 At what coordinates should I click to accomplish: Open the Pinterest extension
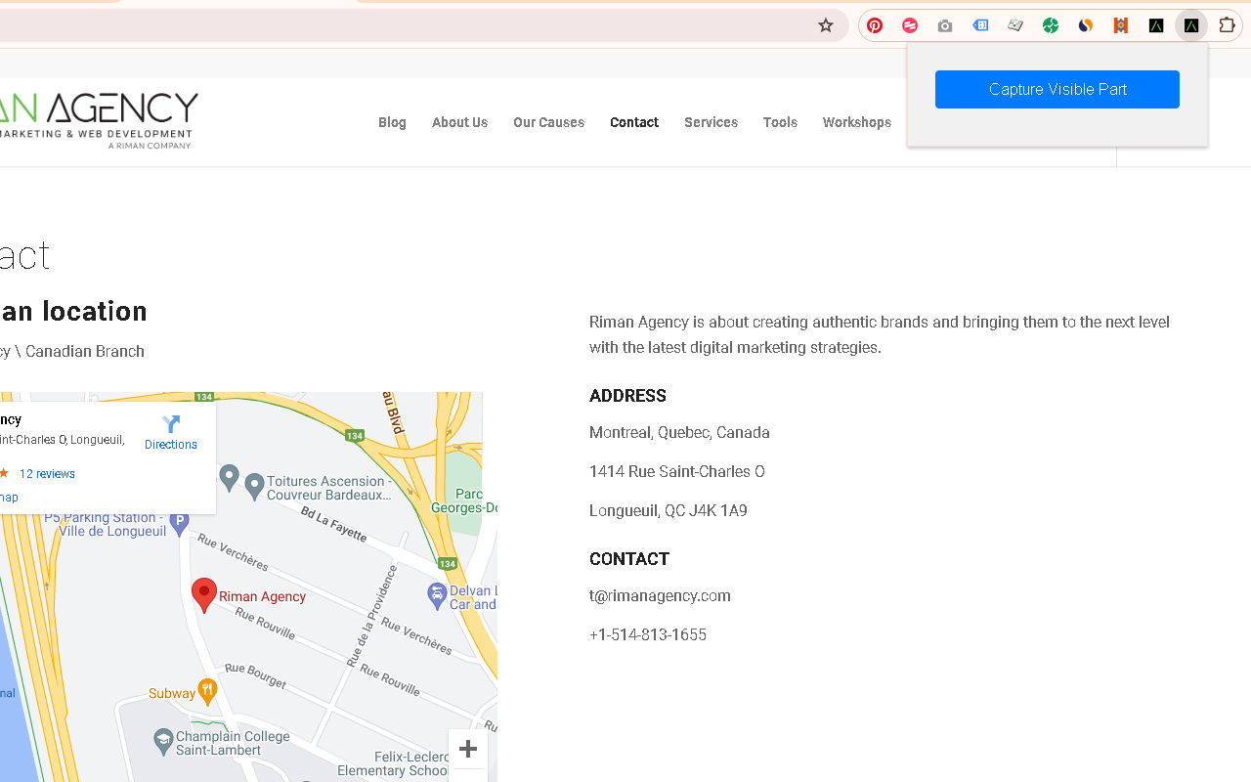point(875,25)
